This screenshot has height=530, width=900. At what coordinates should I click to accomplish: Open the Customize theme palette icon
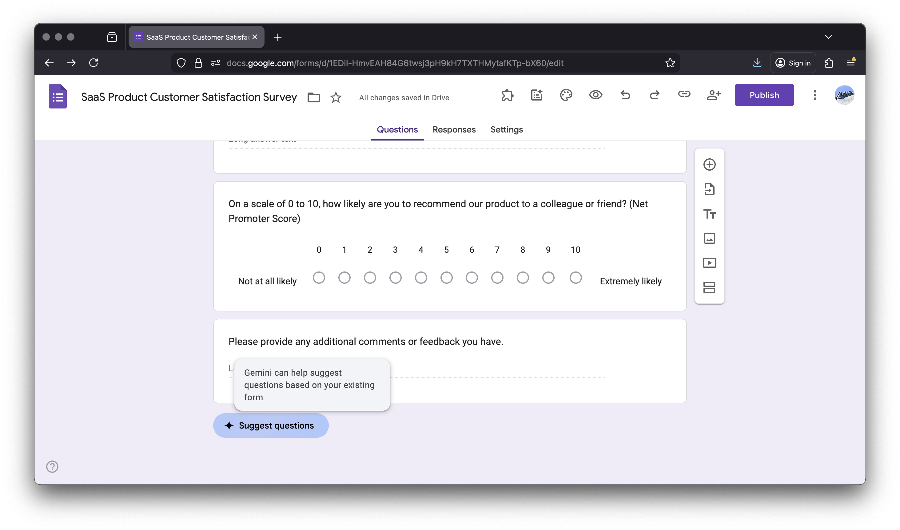[x=566, y=95]
